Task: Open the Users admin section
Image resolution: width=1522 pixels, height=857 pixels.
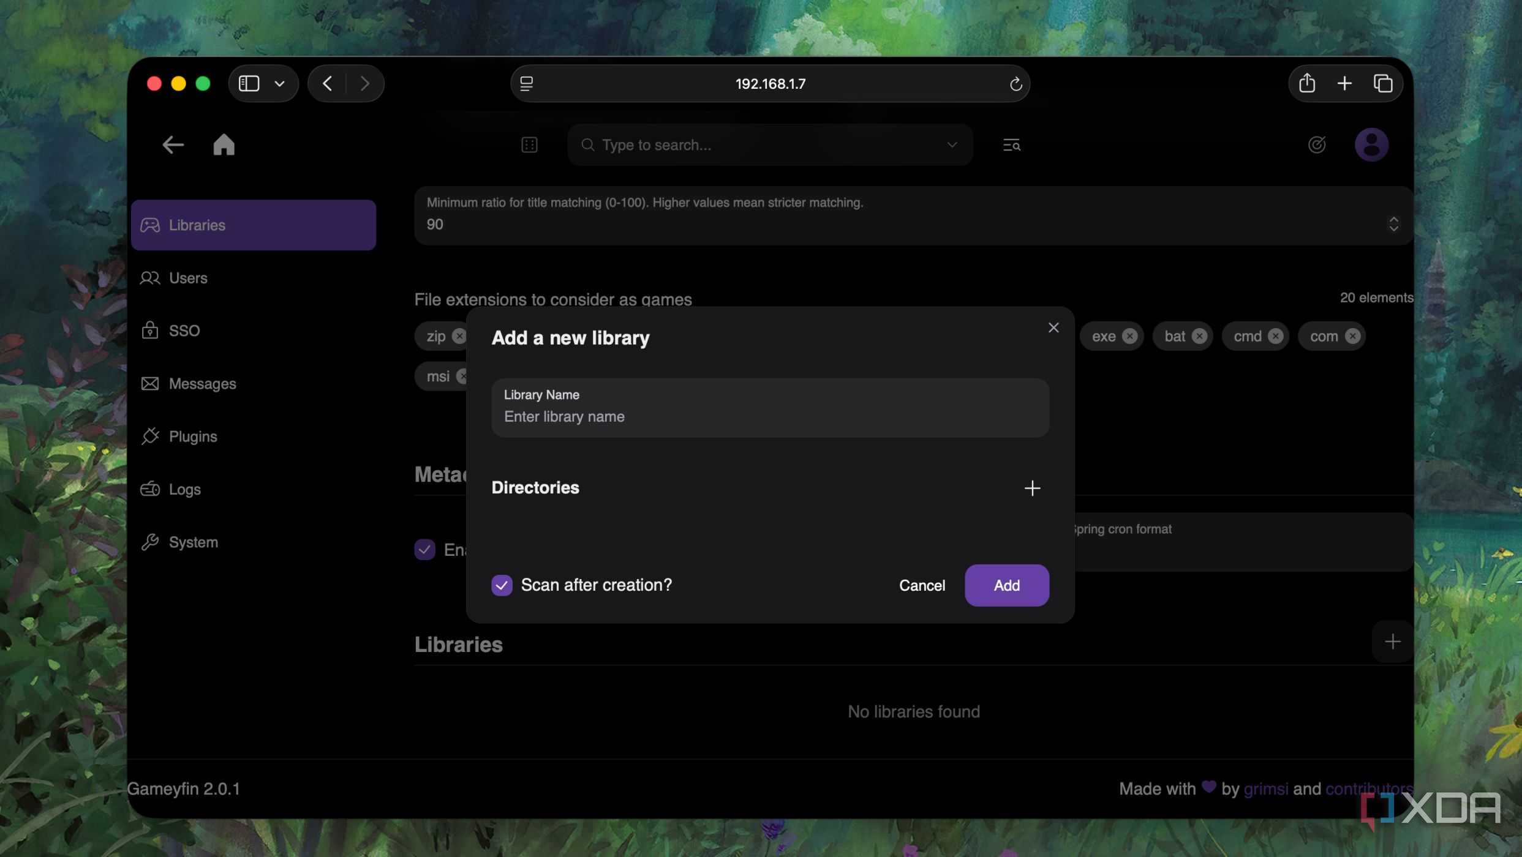Action: point(253,278)
